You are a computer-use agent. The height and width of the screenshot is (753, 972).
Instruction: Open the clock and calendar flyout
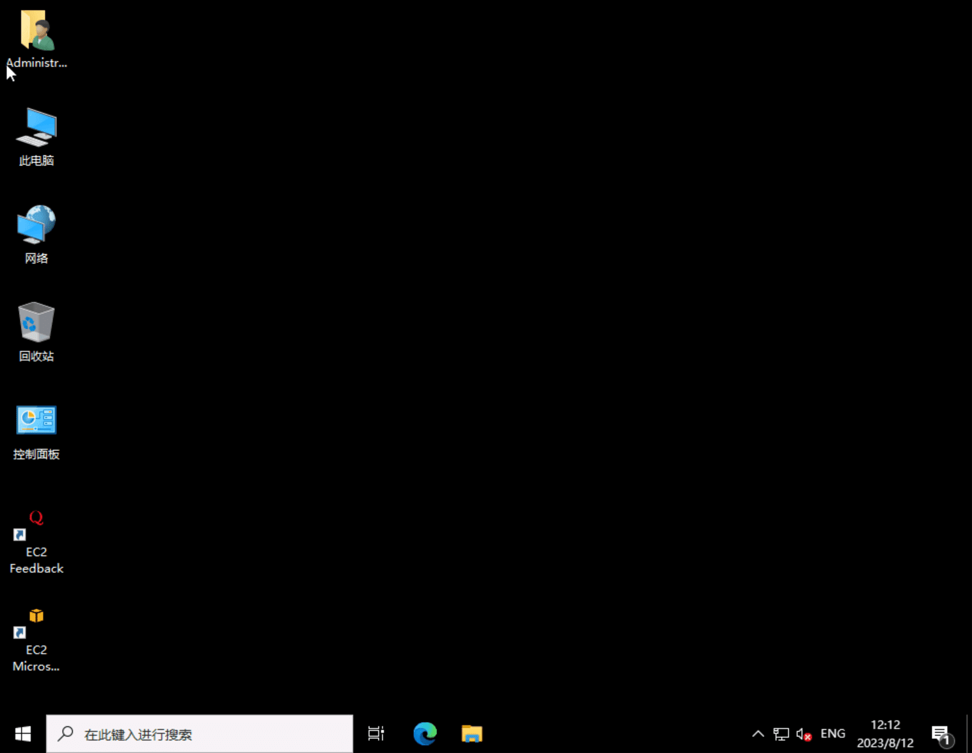pyautogui.click(x=885, y=734)
